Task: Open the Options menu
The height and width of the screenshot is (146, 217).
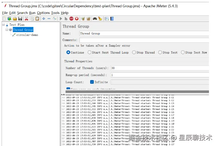Action: (x=43, y=13)
